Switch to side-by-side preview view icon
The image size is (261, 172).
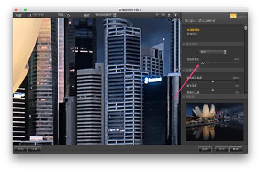click(x=41, y=15)
